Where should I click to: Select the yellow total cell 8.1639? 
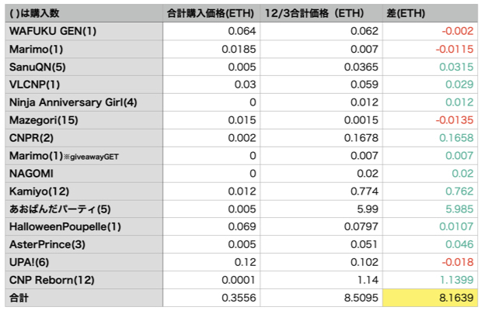click(x=430, y=298)
